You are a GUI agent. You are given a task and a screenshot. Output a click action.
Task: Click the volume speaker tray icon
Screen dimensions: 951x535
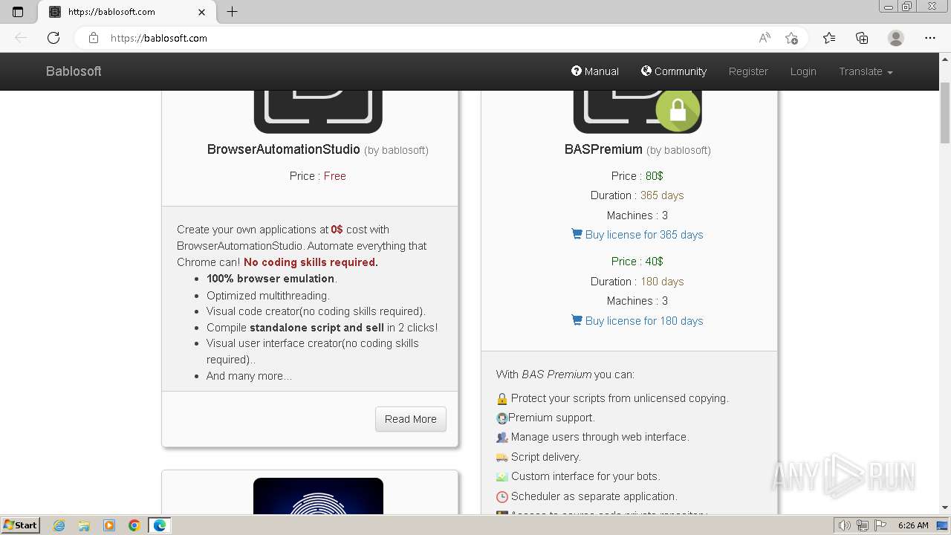(x=844, y=525)
